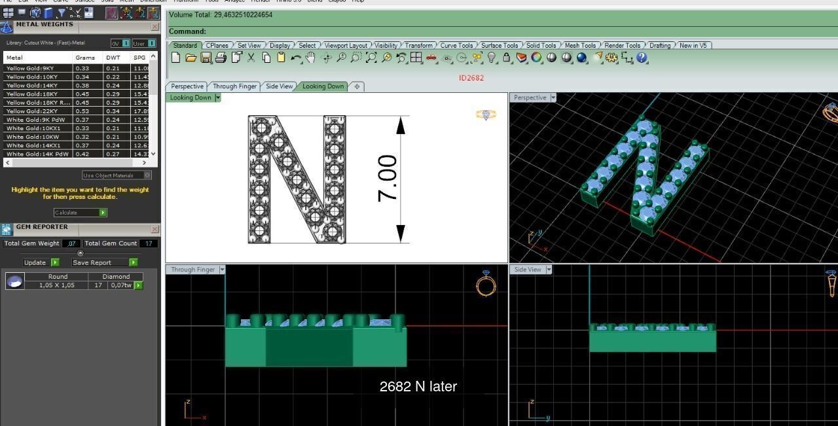The width and height of the screenshot is (838, 426).
Task: Expand the Round Diamond row arrow
Action: [x=138, y=285]
